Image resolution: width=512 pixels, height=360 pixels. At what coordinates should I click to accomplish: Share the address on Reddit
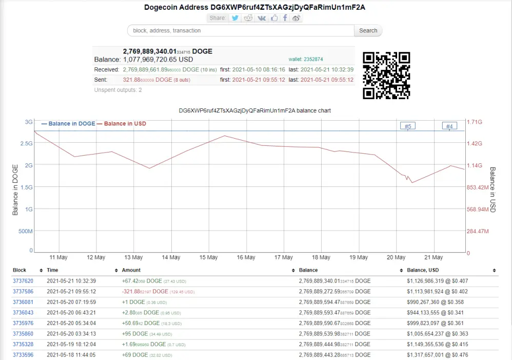pyautogui.click(x=248, y=18)
